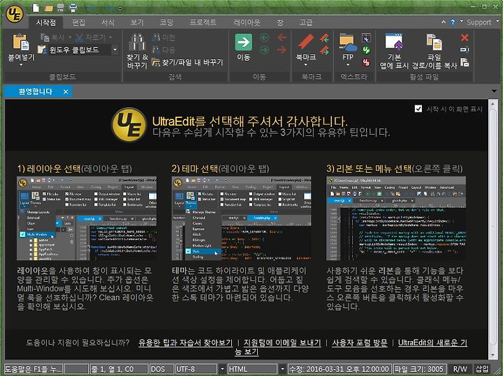Viewport: 503px width, 376px height.
Task: Click the bottom save-copy icon in 활성 파일
Action: tap(465, 62)
